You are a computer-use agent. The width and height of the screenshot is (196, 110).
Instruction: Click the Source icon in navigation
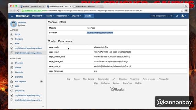tap(12, 68)
